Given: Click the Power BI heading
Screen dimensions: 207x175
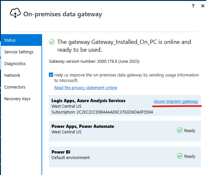Looking at the screenshot, I should tap(61, 152).
